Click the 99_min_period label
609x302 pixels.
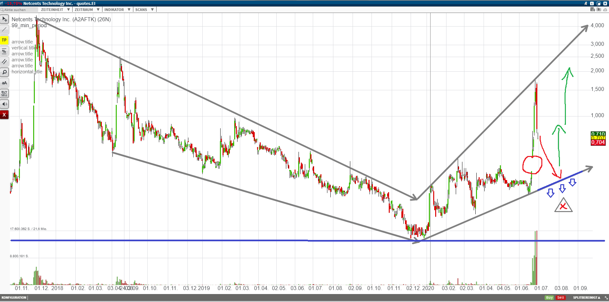pos(29,26)
